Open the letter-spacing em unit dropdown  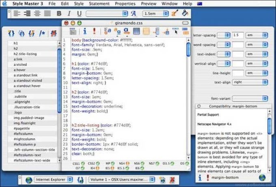[x=257, y=35]
